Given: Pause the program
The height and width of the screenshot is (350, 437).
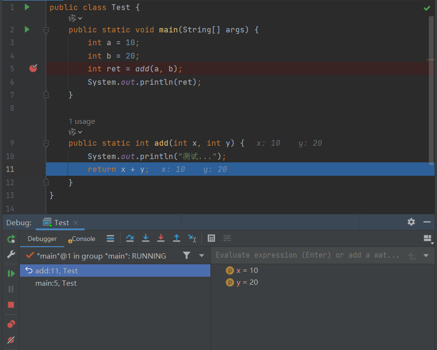Looking at the screenshot, I should pyautogui.click(x=11, y=289).
